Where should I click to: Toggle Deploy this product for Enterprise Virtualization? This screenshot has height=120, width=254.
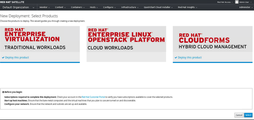[15, 57]
